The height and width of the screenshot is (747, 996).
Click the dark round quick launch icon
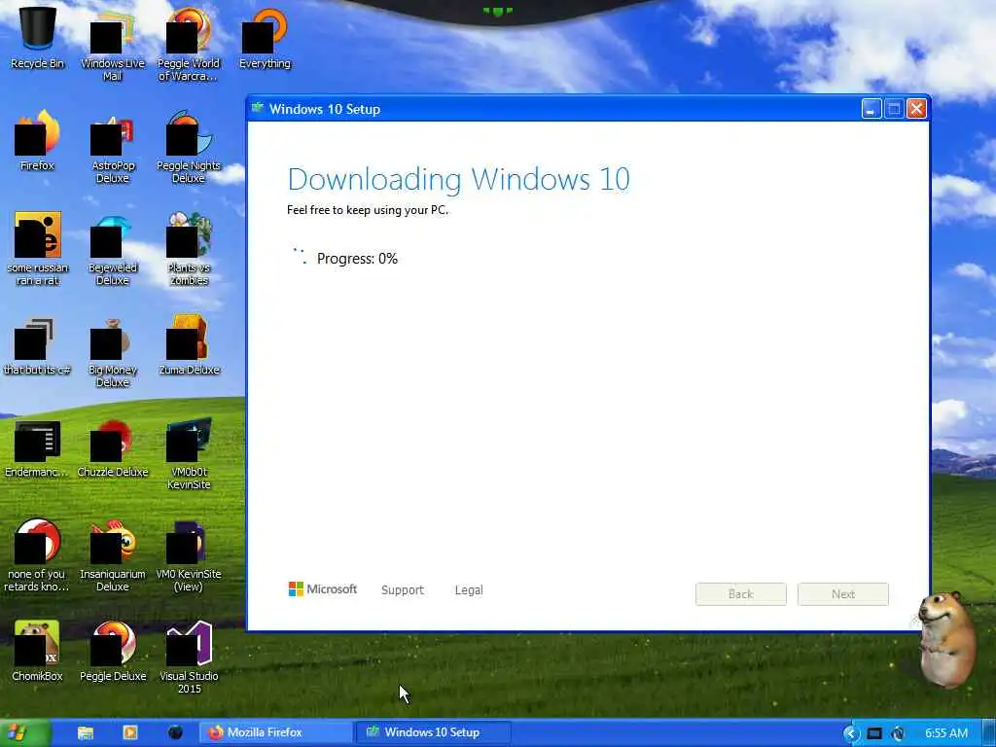pos(175,733)
